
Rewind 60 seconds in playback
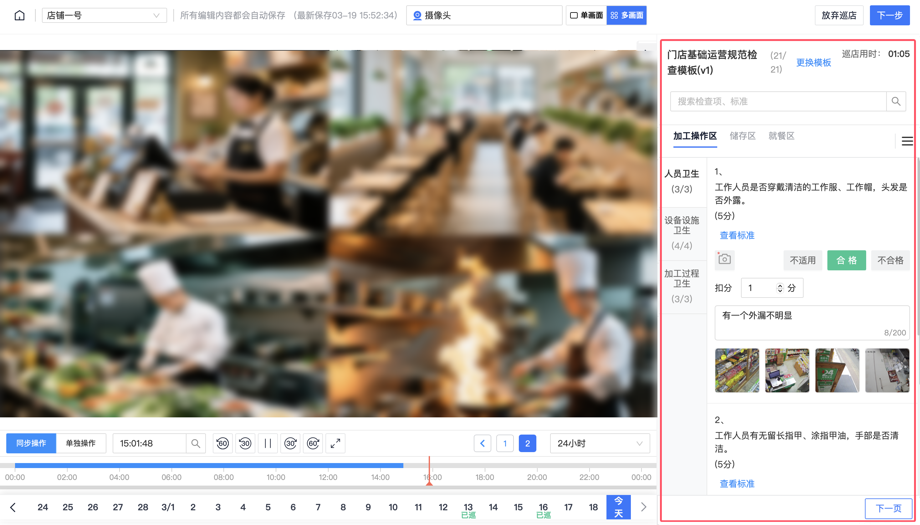[222, 443]
